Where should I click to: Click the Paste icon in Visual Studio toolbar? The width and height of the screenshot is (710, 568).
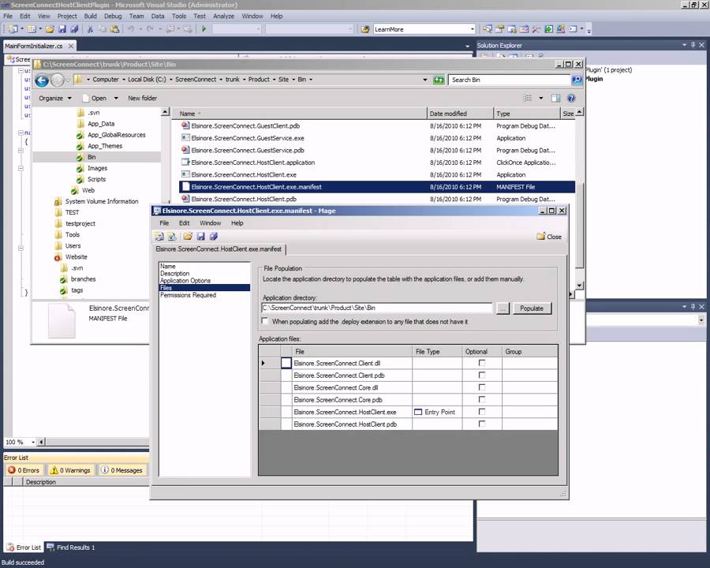[x=115, y=29]
